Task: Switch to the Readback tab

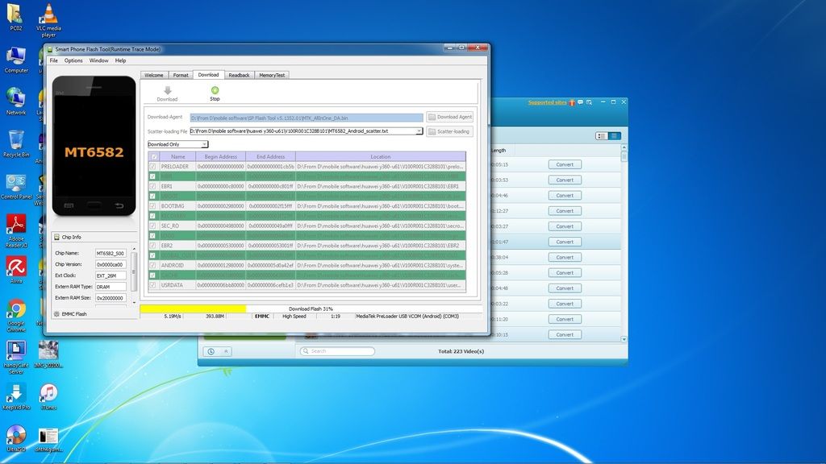Action: [239, 75]
